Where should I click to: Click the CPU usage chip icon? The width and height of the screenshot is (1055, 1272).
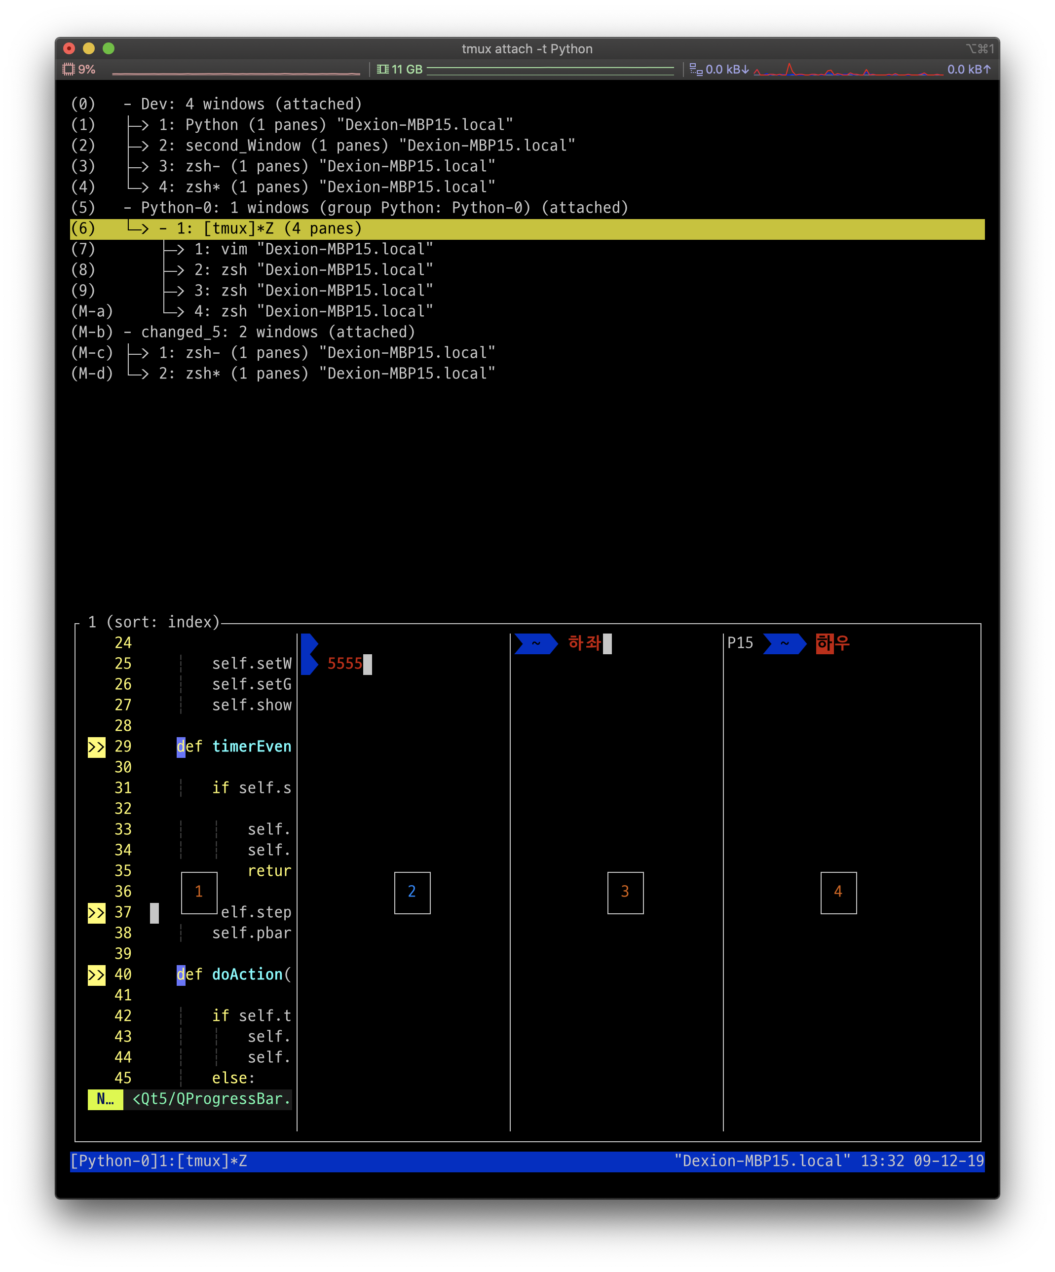(x=69, y=69)
